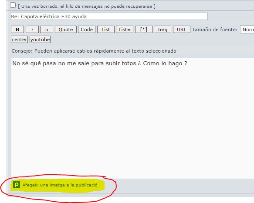
Task: Insert a list item [*] tag
Action: tap(144, 30)
